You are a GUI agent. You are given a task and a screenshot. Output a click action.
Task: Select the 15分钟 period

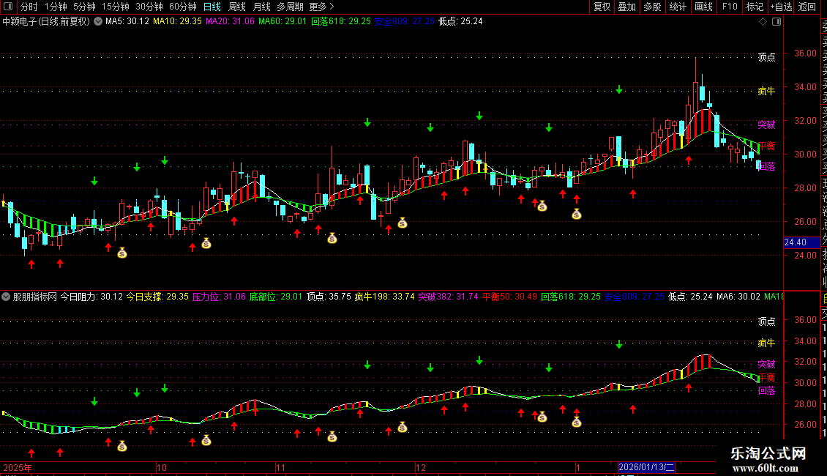coord(115,7)
